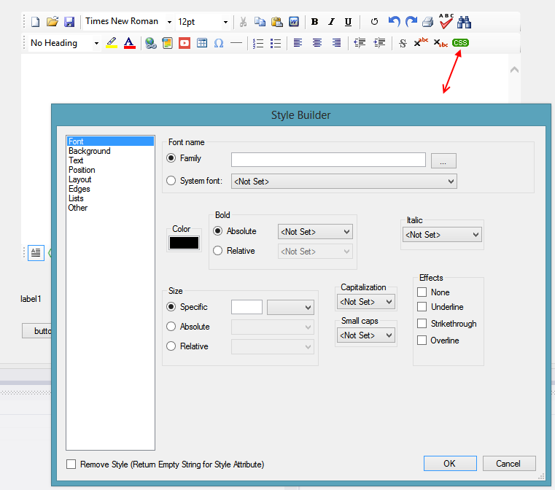This screenshot has width=555, height=490.
Task: Select the System font radio button
Action: click(x=172, y=181)
